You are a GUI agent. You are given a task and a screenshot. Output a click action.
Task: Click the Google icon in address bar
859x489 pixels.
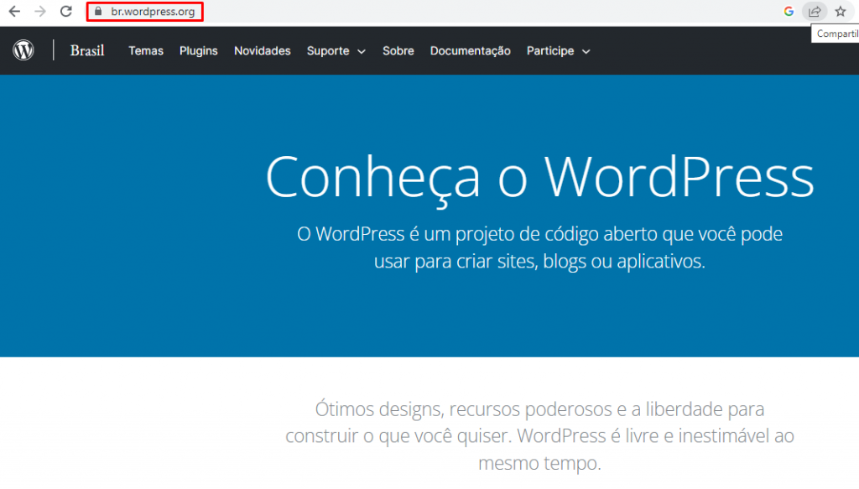[789, 12]
